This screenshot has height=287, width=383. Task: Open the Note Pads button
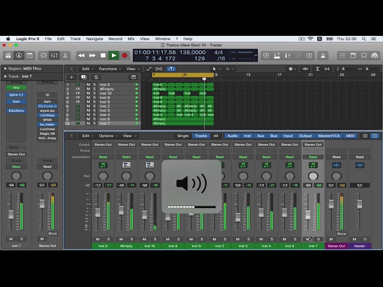pos(353,56)
